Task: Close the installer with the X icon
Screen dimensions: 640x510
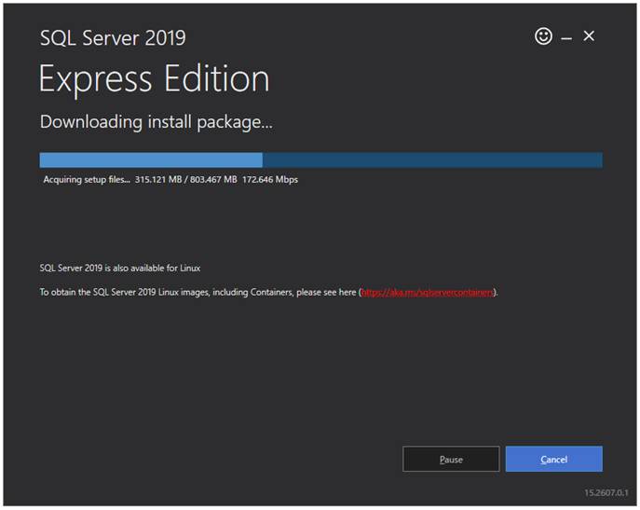Action: coord(589,36)
